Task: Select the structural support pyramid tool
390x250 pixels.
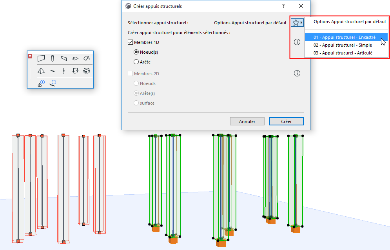Action: click(41, 71)
